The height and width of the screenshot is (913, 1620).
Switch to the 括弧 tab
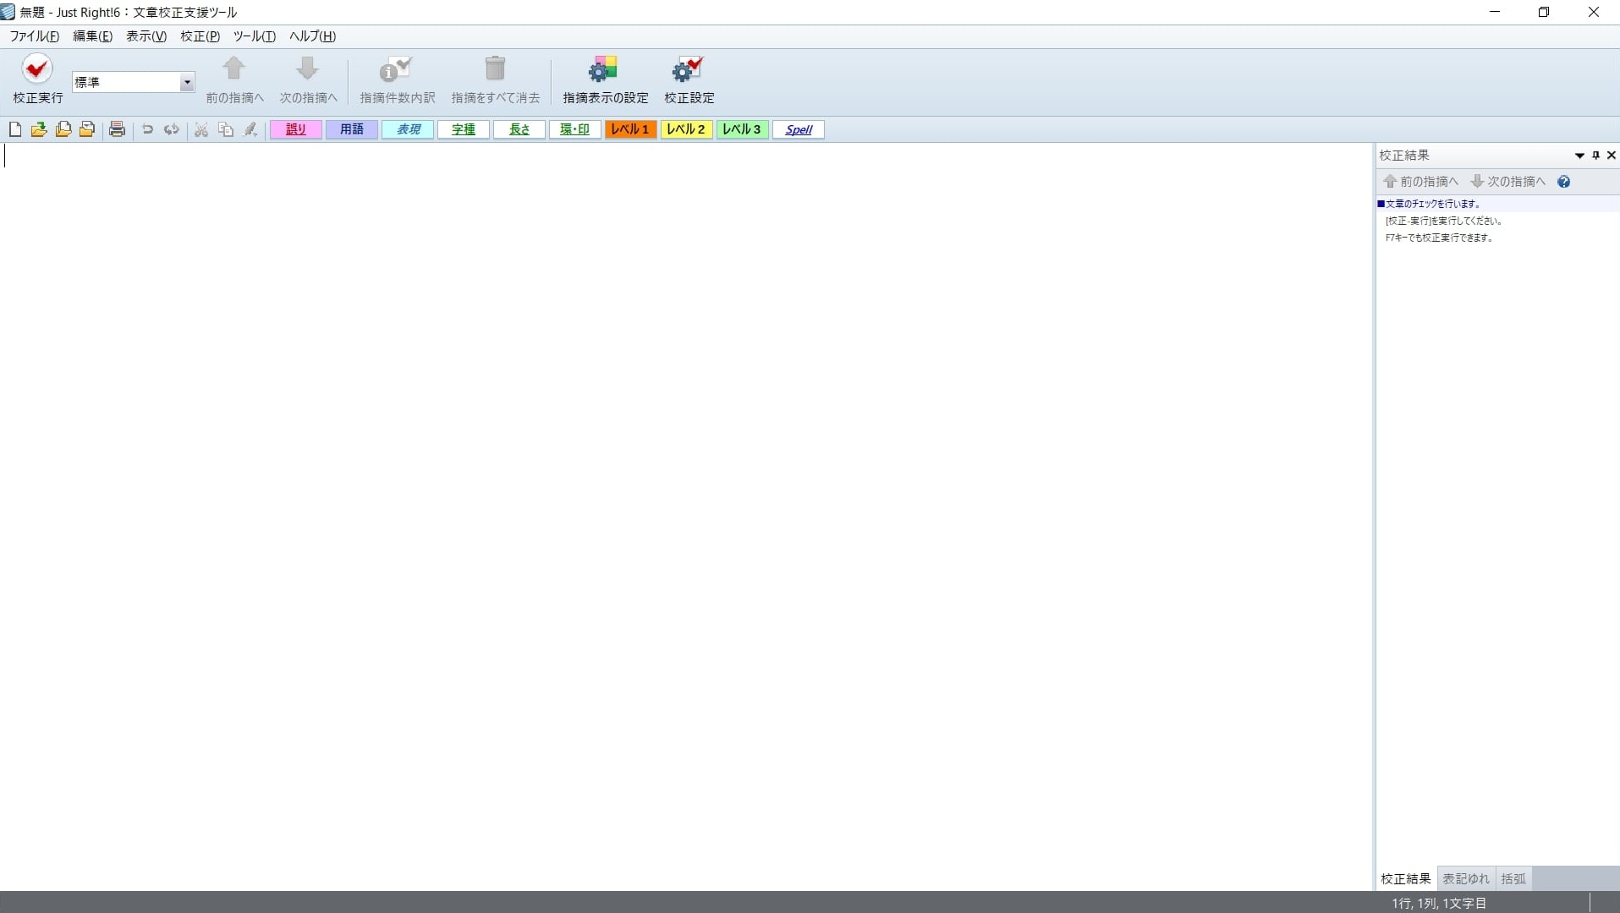pos(1513,879)
